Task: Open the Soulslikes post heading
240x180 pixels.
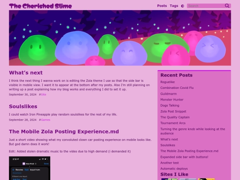Action: [23, 106]
